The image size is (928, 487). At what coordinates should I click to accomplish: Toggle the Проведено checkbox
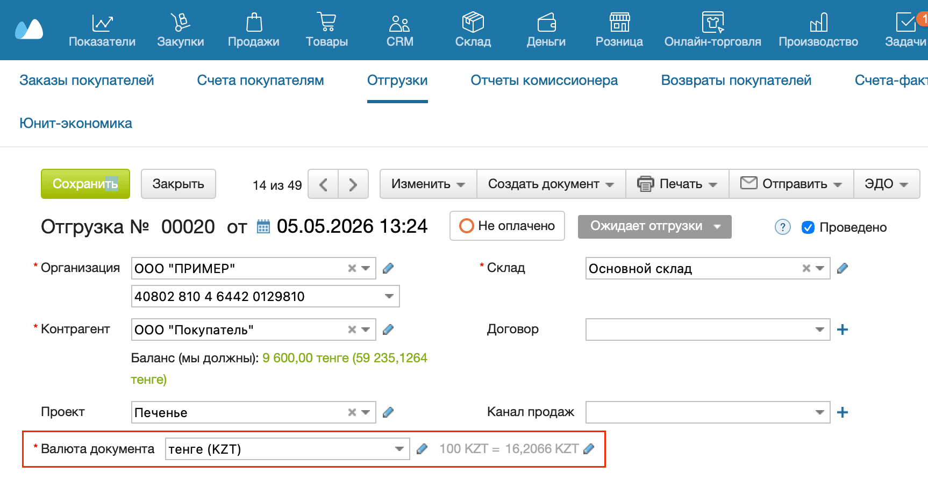click(x=808, y=227)
